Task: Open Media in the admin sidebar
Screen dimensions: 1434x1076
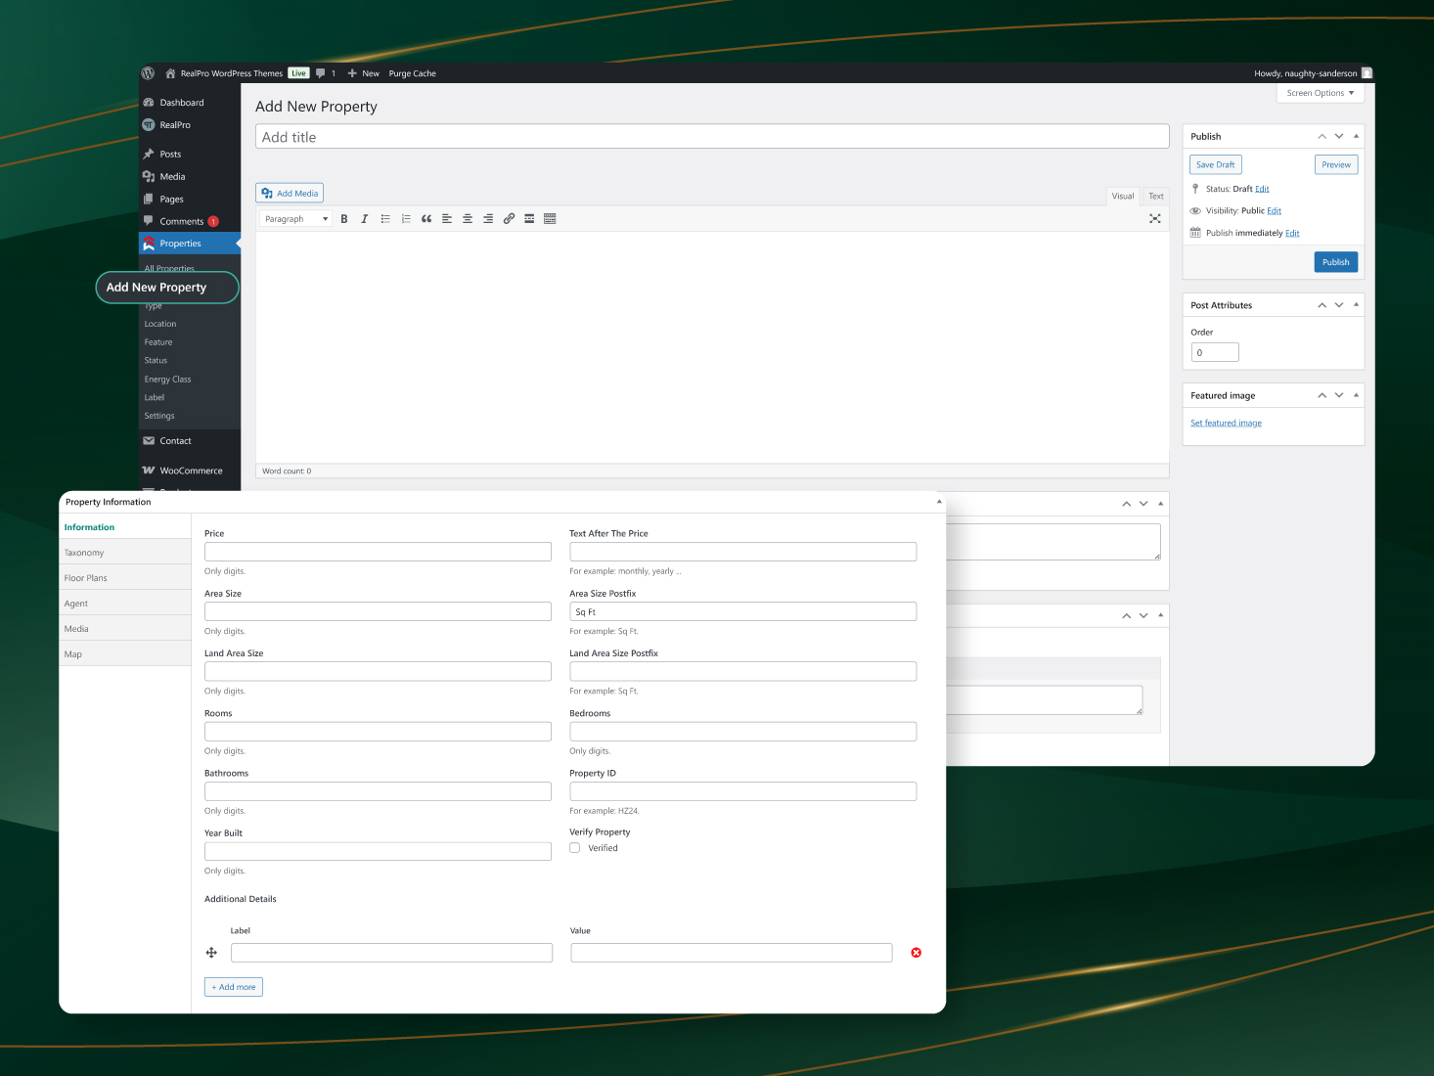Action: (172, 177)
